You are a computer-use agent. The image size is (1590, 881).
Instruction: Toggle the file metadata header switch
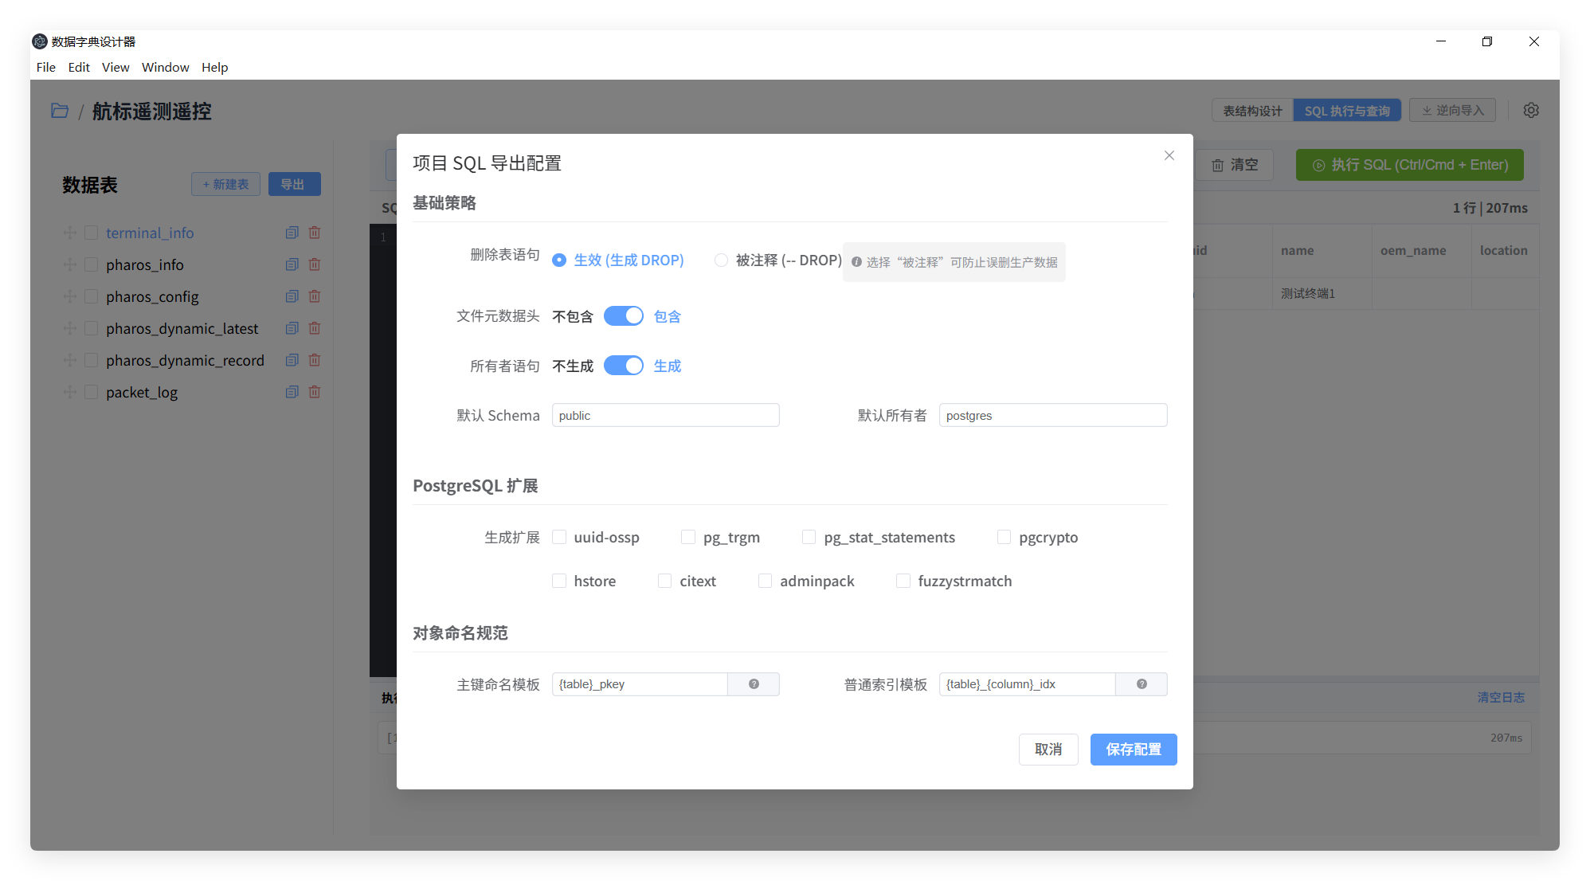point(623,316)
